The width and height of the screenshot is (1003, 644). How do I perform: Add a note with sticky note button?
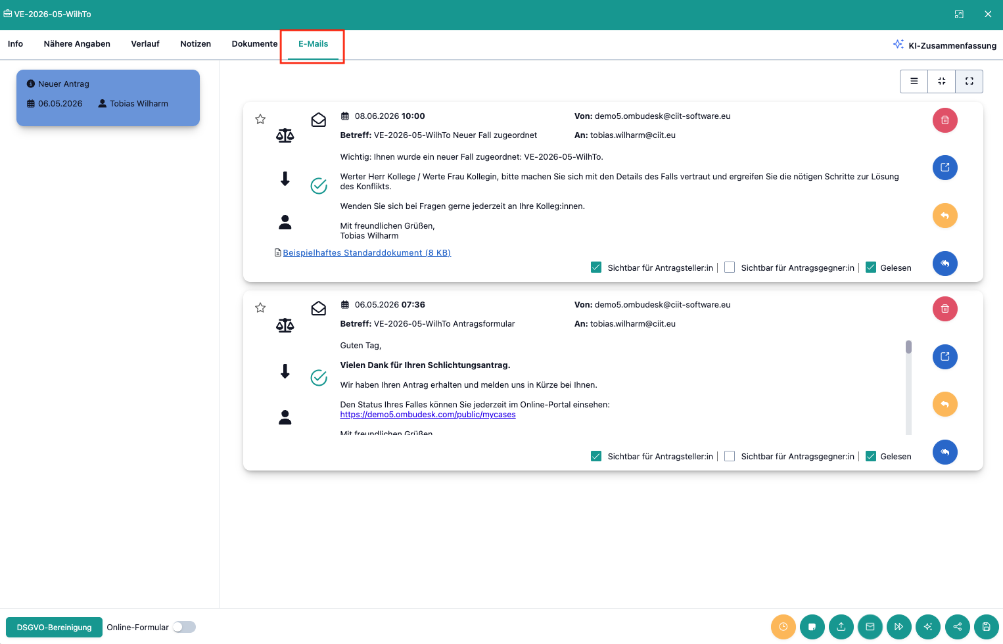[x=812, y=627]
